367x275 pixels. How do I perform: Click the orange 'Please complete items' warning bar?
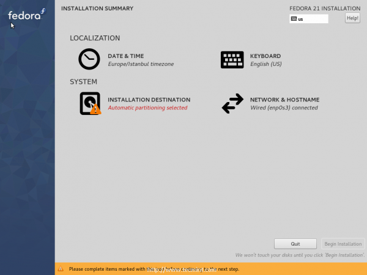pyautogui.click(x=210, y=269)
